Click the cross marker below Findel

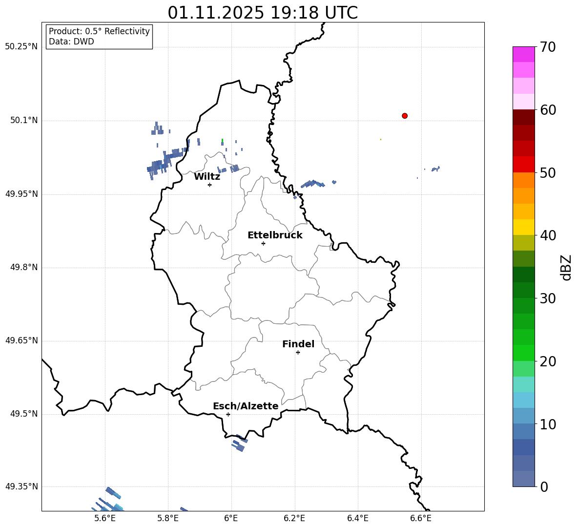point(298,353)
